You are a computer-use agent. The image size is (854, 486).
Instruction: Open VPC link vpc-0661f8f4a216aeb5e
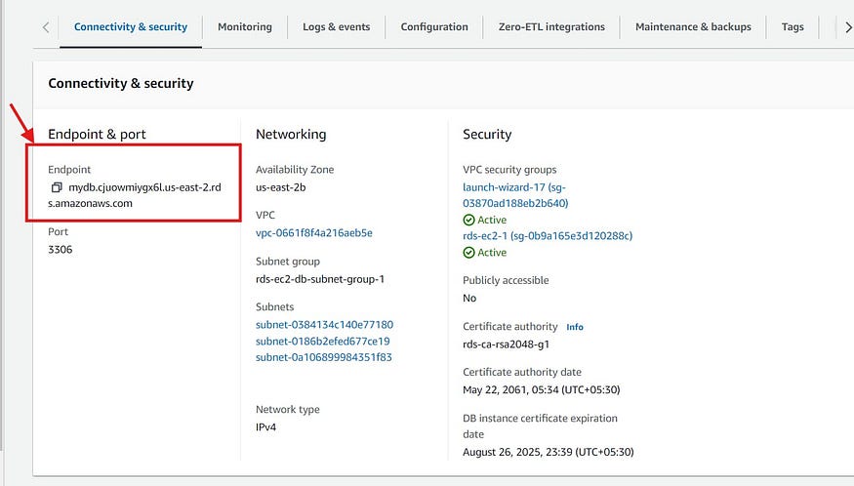pyautogui.click(x=313, y=232)
